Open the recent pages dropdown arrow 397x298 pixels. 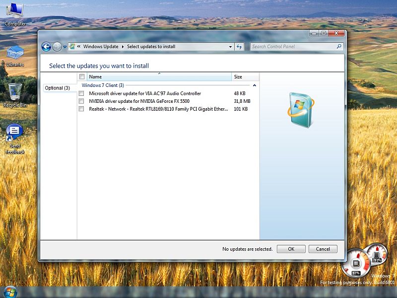65,47
